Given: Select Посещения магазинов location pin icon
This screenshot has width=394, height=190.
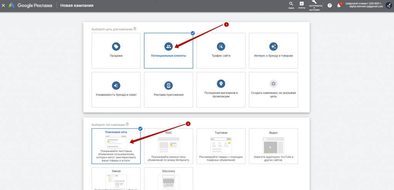Looking at the screenshot, I should tap(221, 84).
